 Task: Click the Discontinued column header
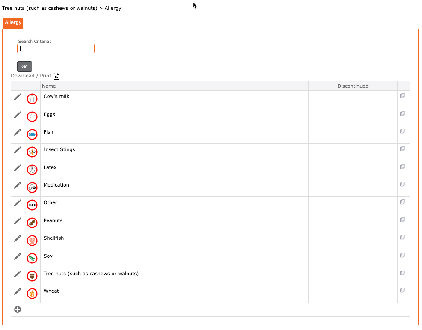[x=353, y=86]
